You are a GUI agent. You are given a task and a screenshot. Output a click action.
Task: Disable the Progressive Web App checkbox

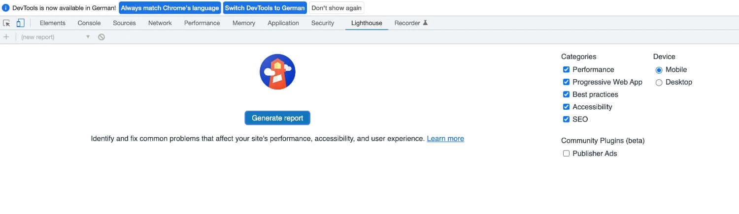pyautogui.click(x=566, y=82)
